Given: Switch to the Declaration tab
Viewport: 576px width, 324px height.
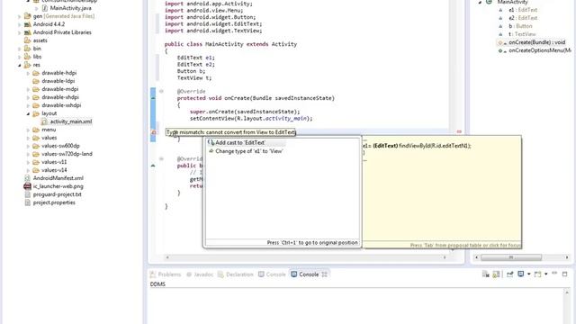Looking at the screenshot, I should click(x=236, y=274).
